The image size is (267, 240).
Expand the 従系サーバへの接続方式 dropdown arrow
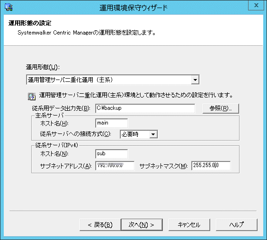pos(153,134)
